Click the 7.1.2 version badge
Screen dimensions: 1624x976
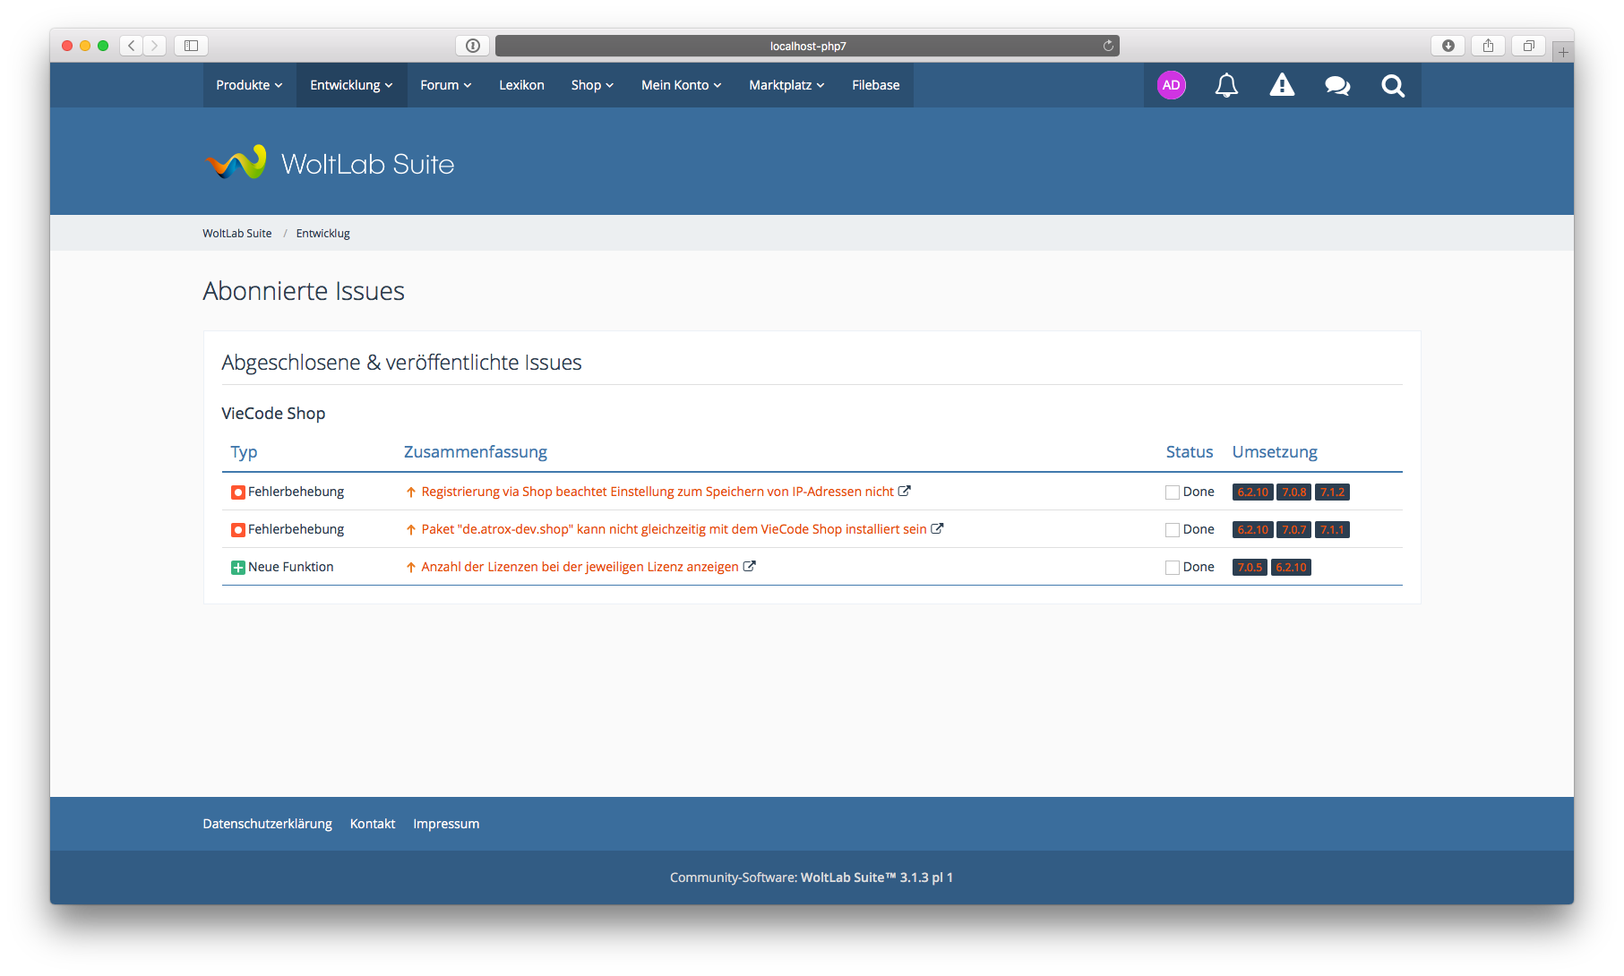(x=1332, y=492)
